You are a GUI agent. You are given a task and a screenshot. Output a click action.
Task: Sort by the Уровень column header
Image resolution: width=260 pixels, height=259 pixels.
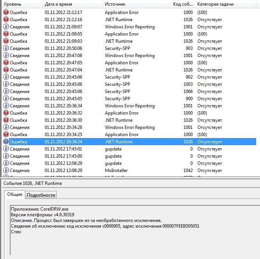22,4
